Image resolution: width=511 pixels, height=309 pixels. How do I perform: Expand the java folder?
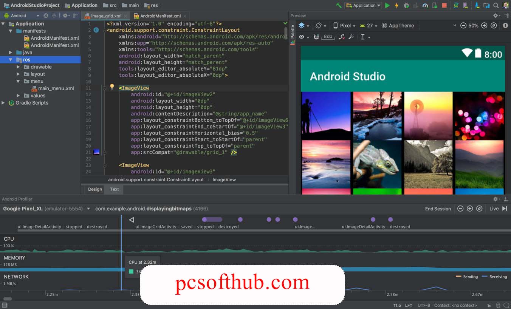(11, 53)
